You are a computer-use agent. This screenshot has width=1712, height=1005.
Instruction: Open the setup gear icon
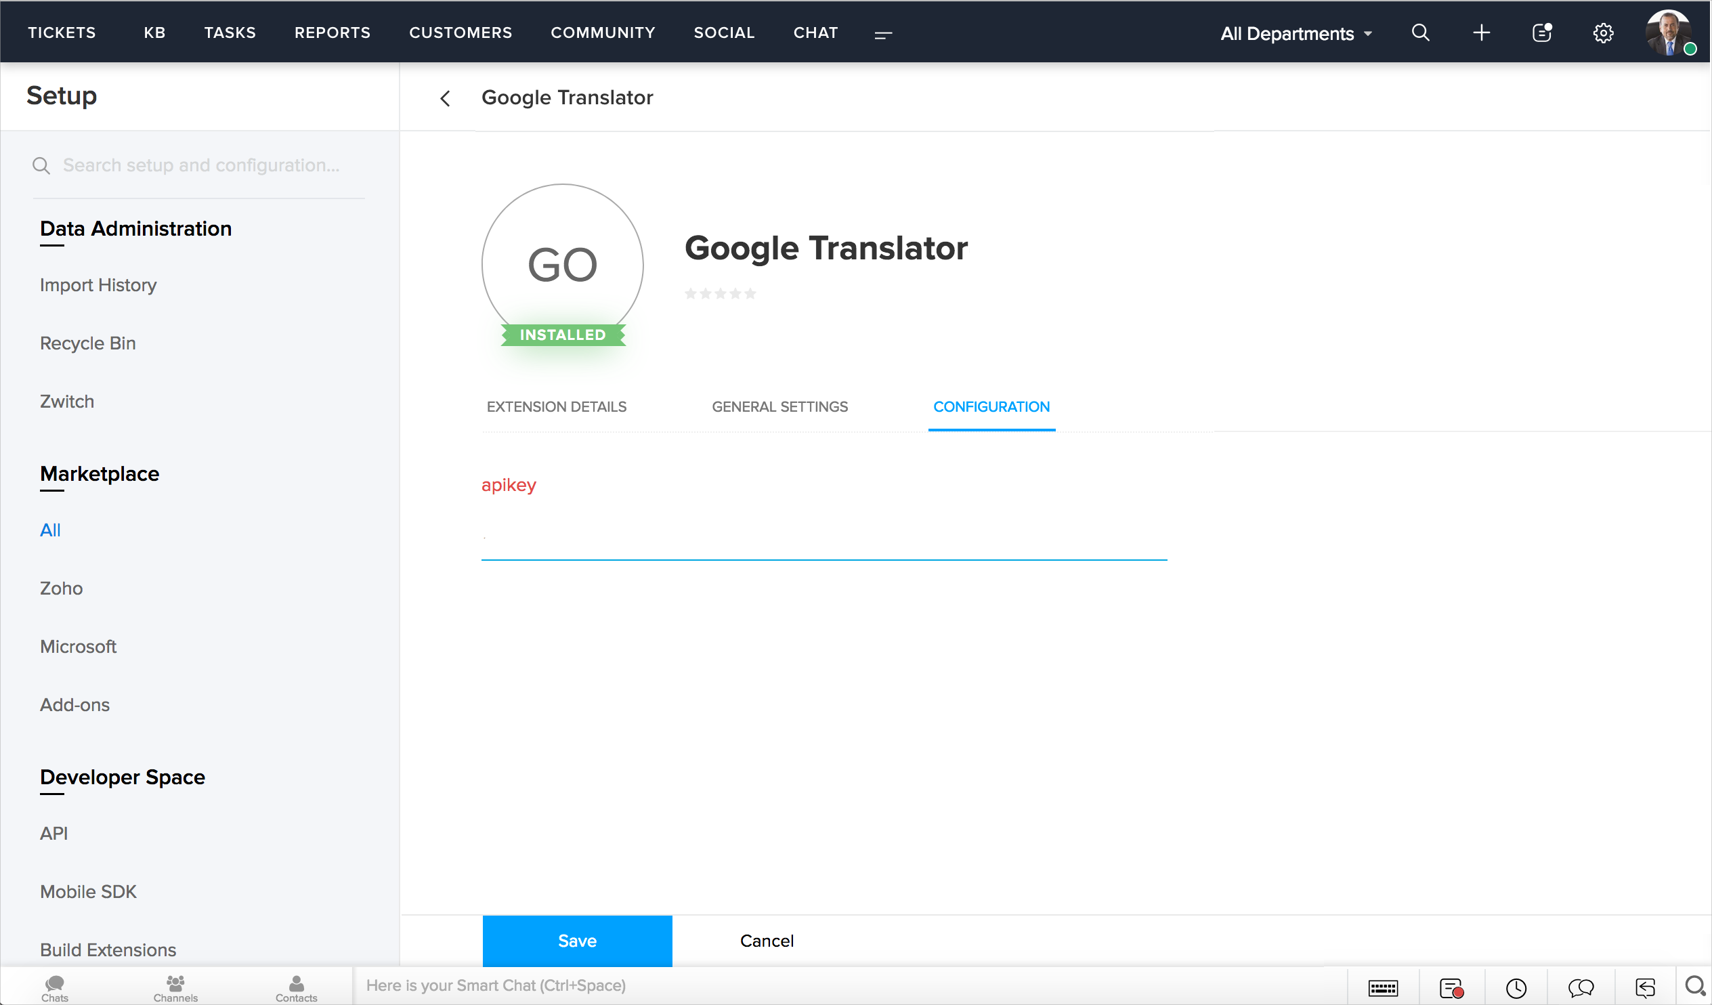[1602, 33]
